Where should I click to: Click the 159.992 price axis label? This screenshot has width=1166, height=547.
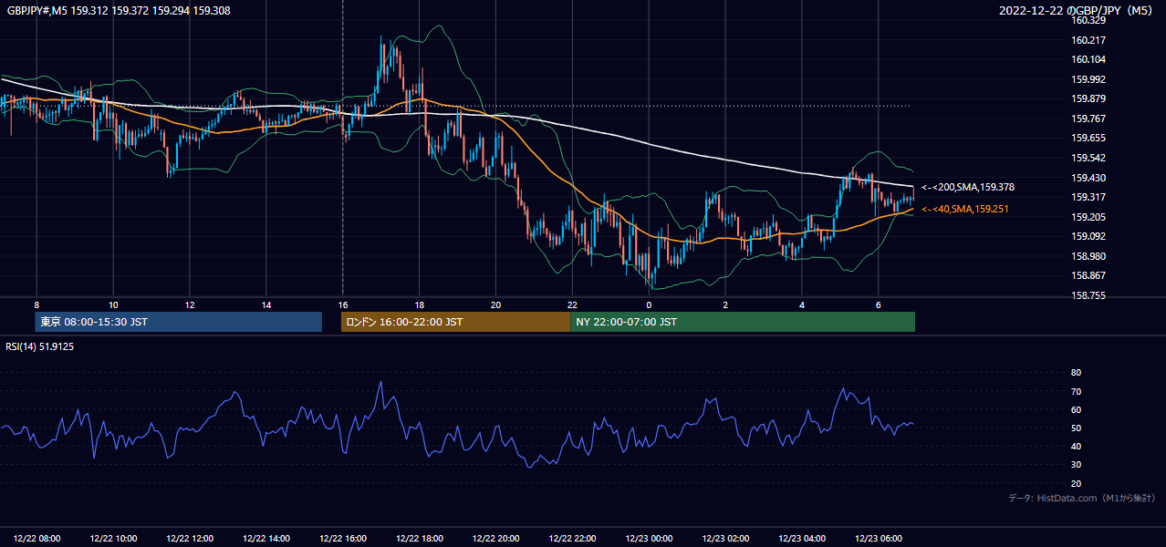pyautogui.click(x=1088, y=79)
